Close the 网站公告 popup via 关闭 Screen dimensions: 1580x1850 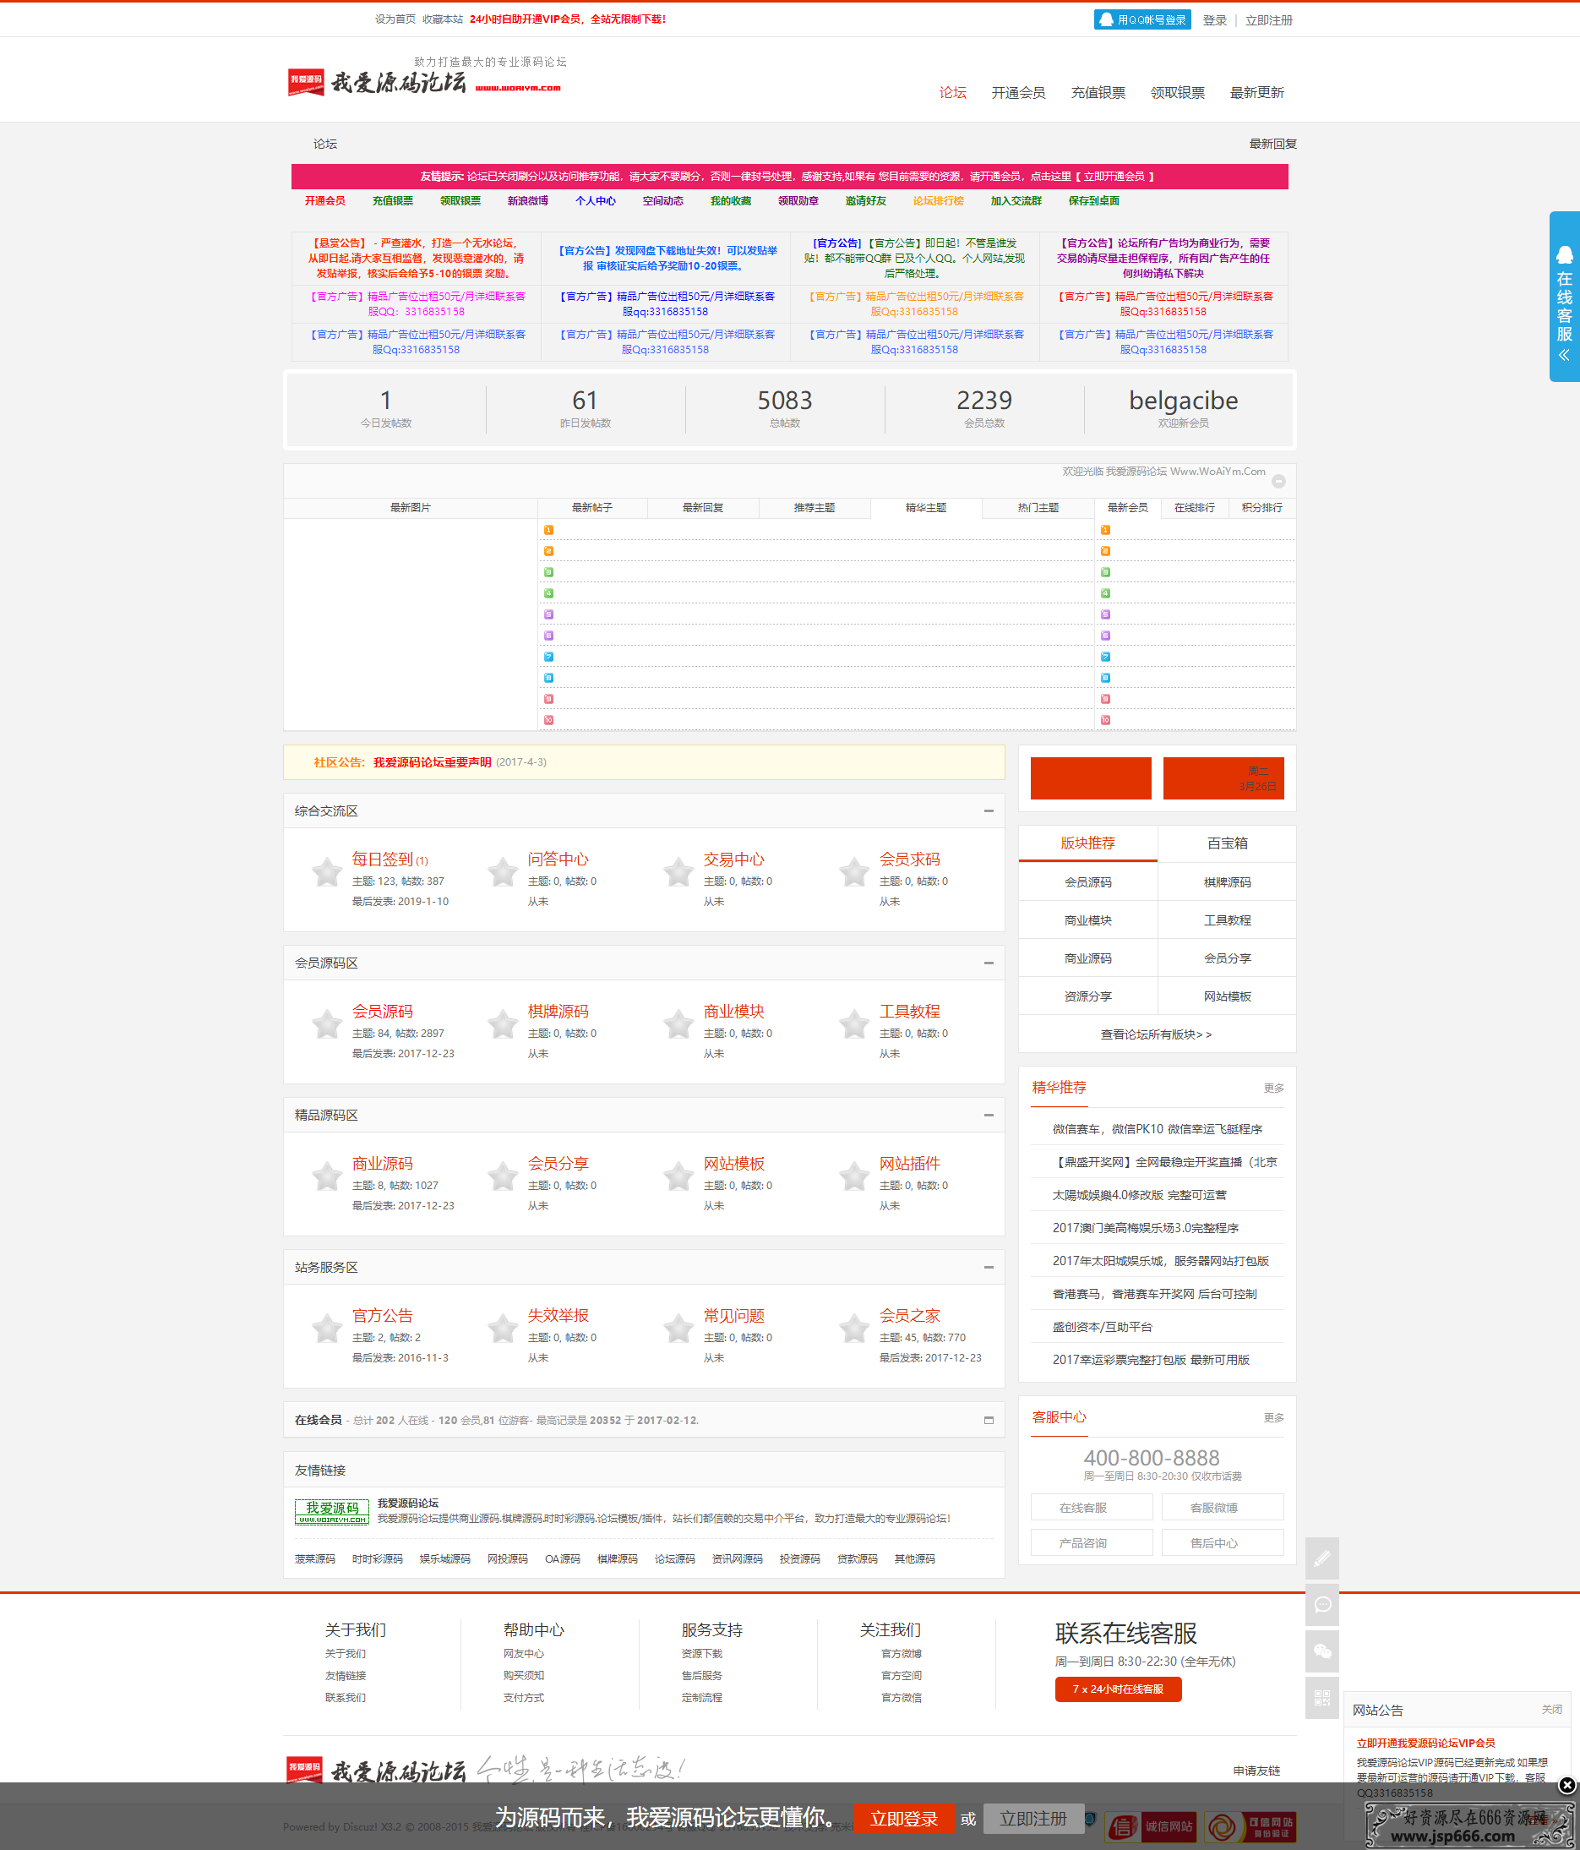coord(1551,1709)
